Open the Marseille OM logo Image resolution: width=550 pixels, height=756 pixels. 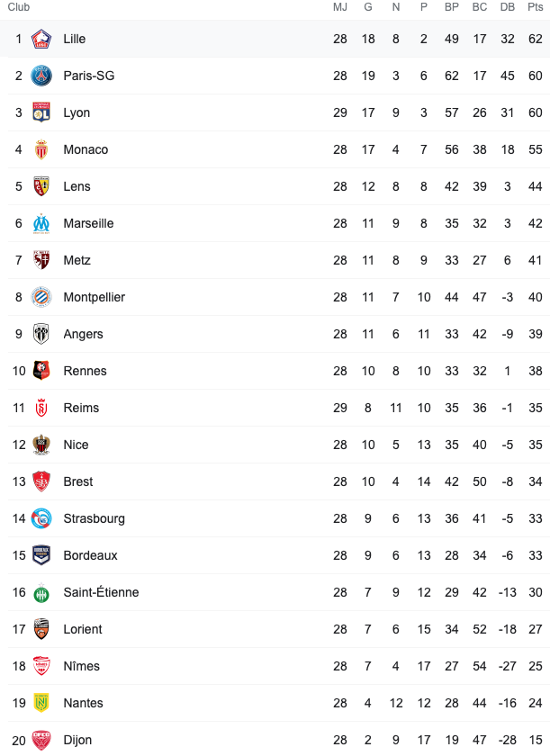[x=41, y=224]
